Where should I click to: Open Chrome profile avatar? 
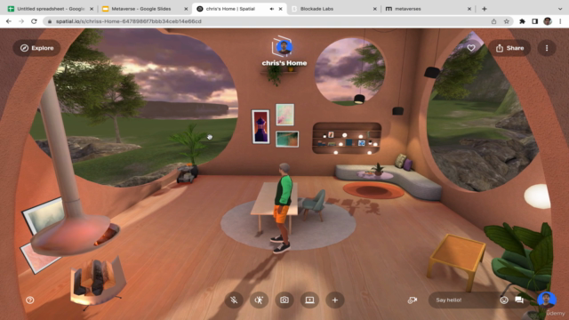coord(548,21)
